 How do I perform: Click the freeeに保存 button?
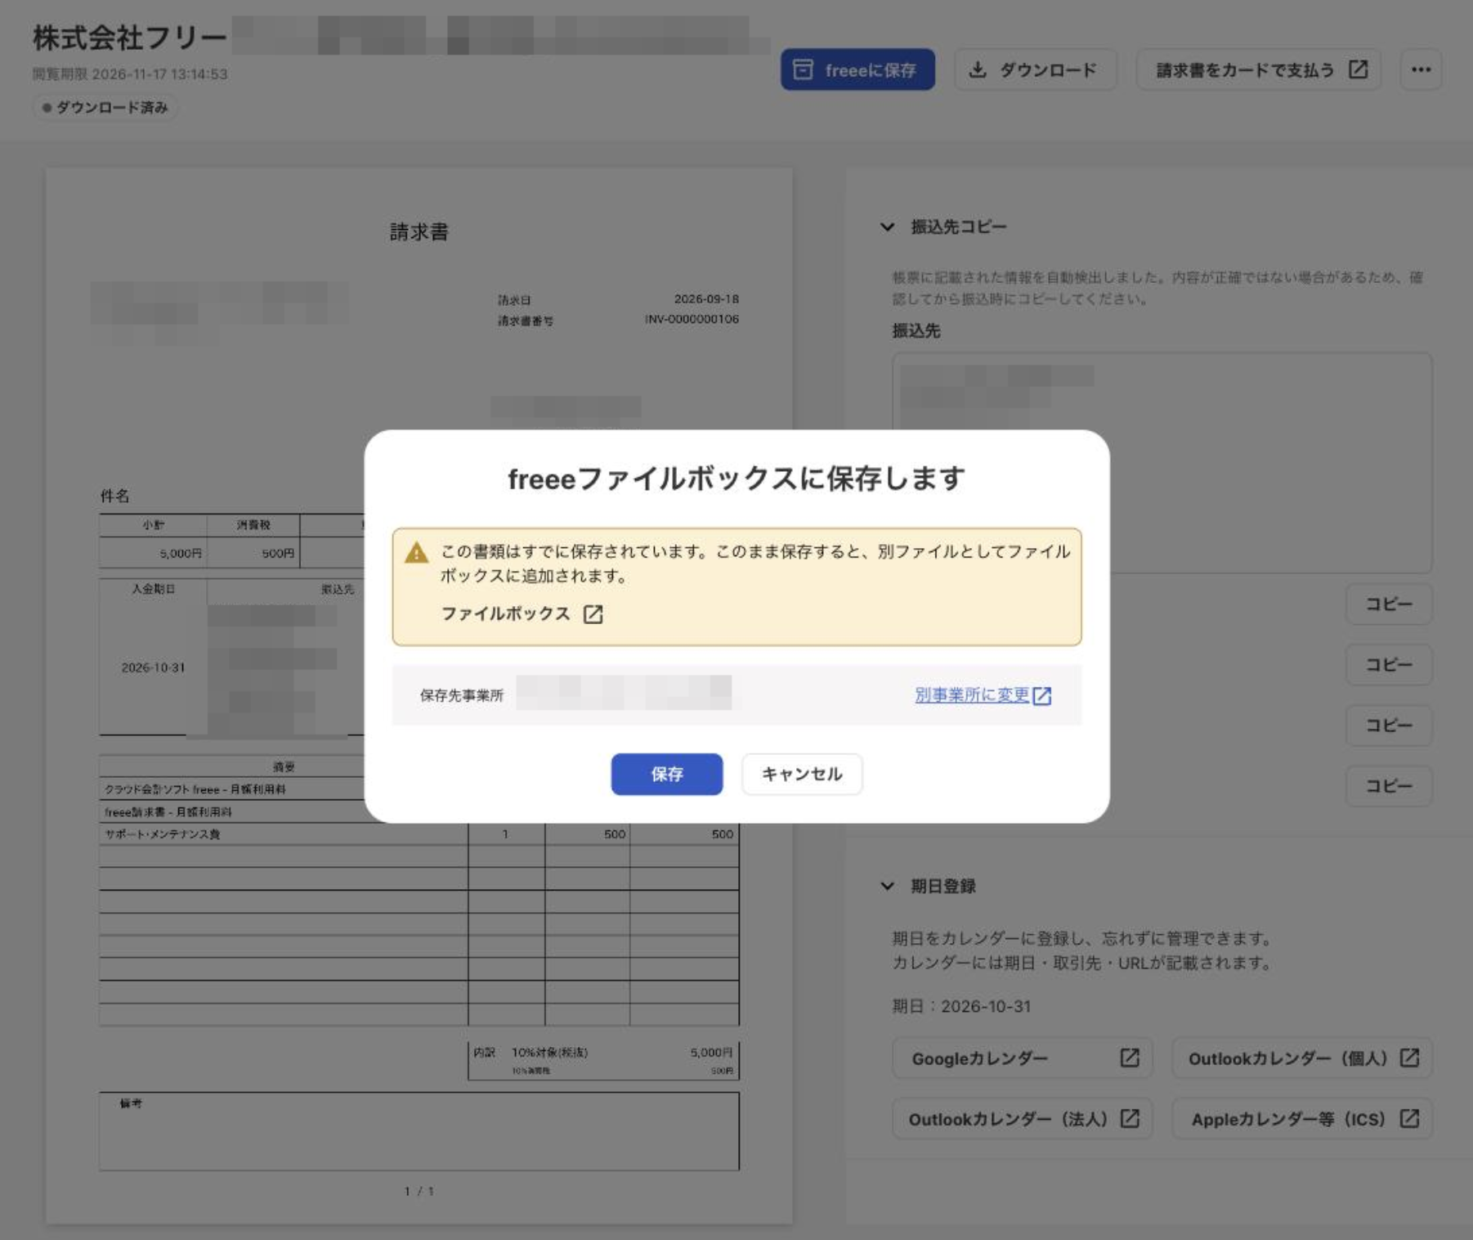857,70
